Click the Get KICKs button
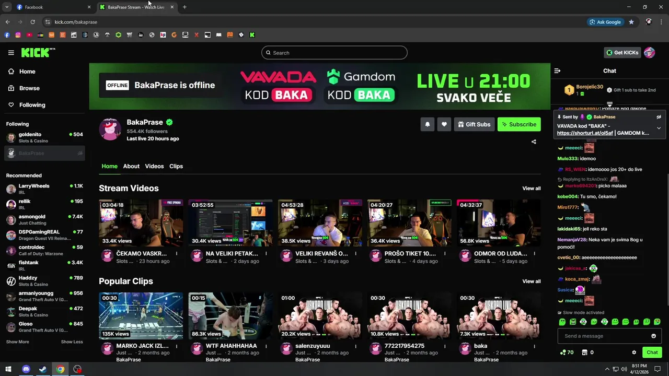 tap(622, 52)
